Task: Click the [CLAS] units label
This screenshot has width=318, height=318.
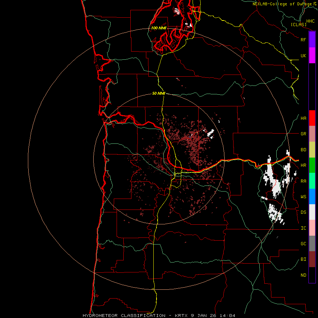Action: [x=299, y=24]
